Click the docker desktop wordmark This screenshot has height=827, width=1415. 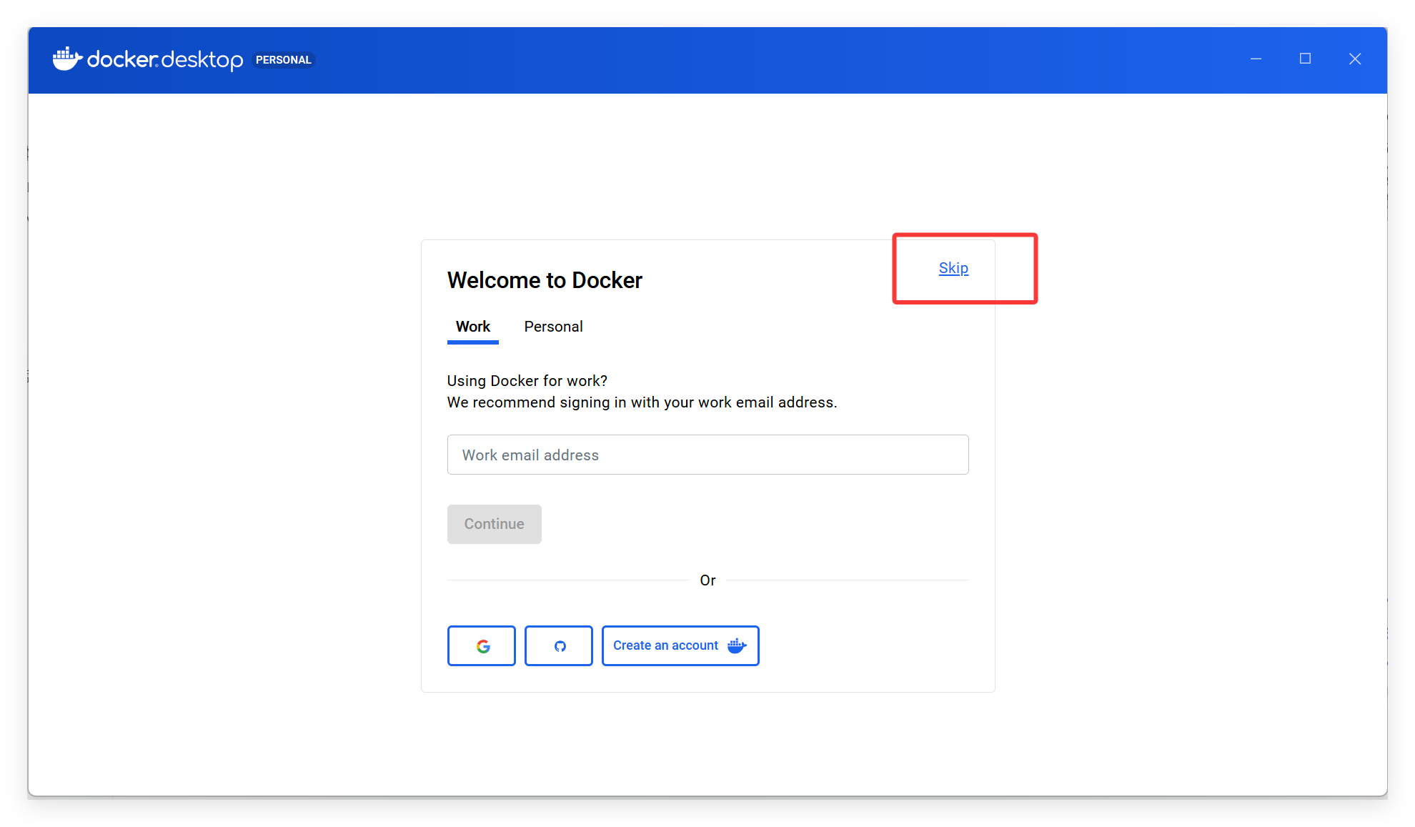point(165,60)
